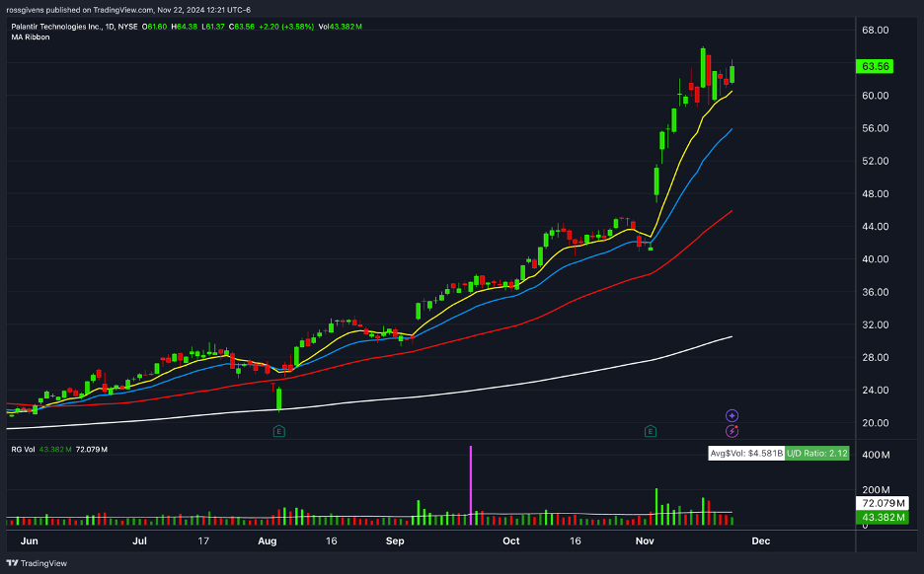Click the current price label 63.56
Screen dimensions: 924x574
[x=875, y=66]
